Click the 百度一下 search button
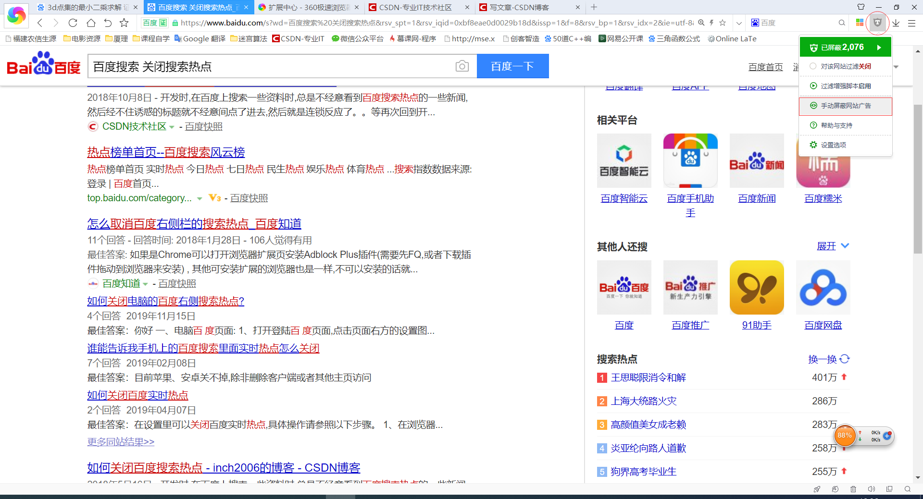 pos(512,66)
